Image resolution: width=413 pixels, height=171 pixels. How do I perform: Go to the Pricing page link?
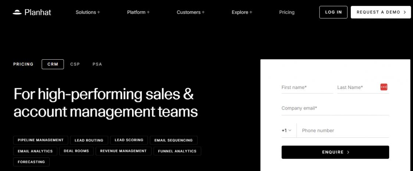[287, 12]
